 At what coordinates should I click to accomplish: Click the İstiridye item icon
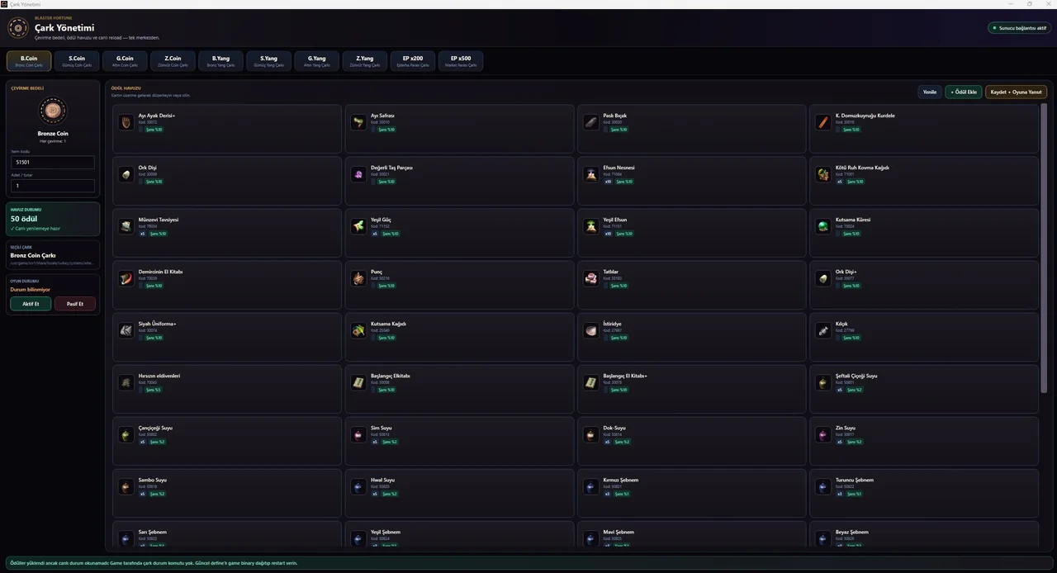coord(590,330)
